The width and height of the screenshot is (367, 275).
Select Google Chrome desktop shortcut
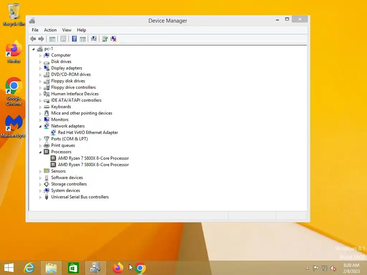pyautogui.click(x=14, y=91)
